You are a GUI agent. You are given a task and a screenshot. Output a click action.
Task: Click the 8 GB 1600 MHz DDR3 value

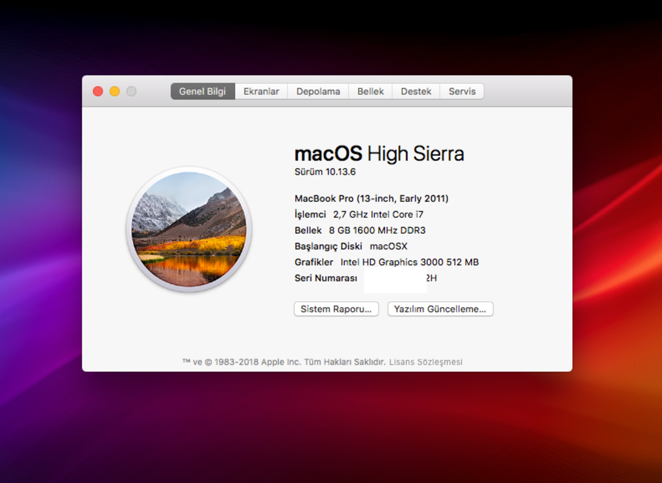coord(377,231)
